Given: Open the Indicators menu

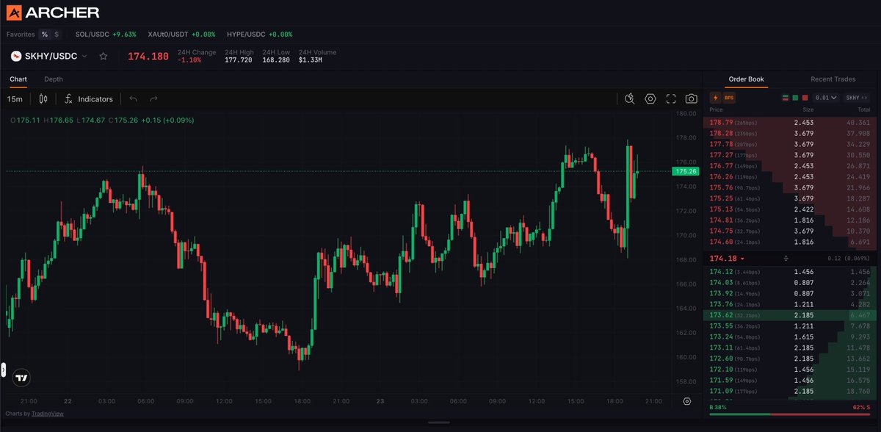Looking at the screenshot, I should [89, 98].
